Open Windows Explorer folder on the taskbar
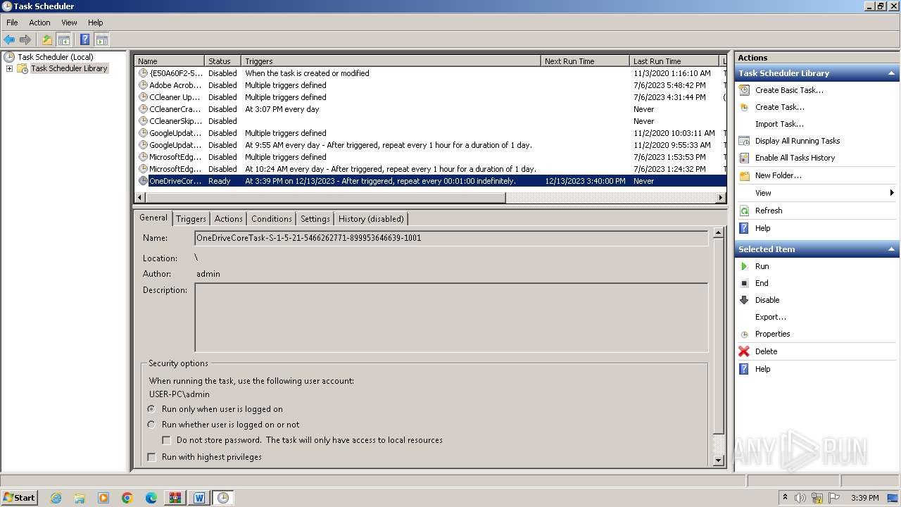 [80, 498]
